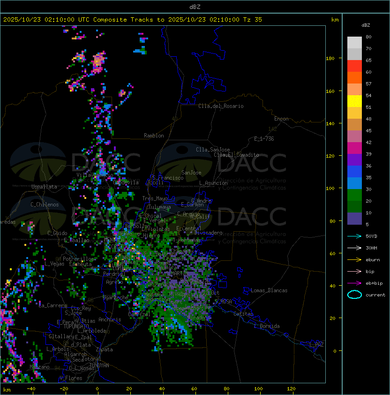Click the magenta eb+bip arrow in legend
Screen dimensions: 390x395
point(354,283)
